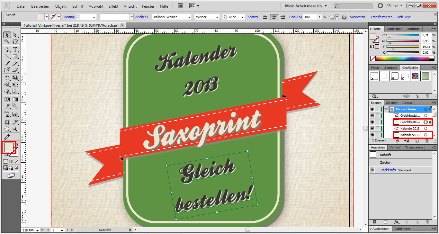Open the Effekt menu
Screen dimensions: 439x234
(x=113, y=6)
